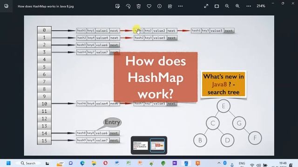Viewport: 298px width, 167px height.
Task: Open the volume speaker tray icon
Action: pos(258,165)
